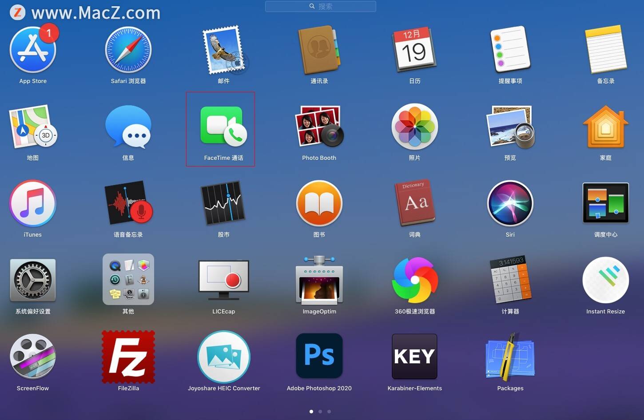The width and height of the screenshot is (644, 420).
Task: Open Joyoshare HEIC Converter
Action: (224, 357)
